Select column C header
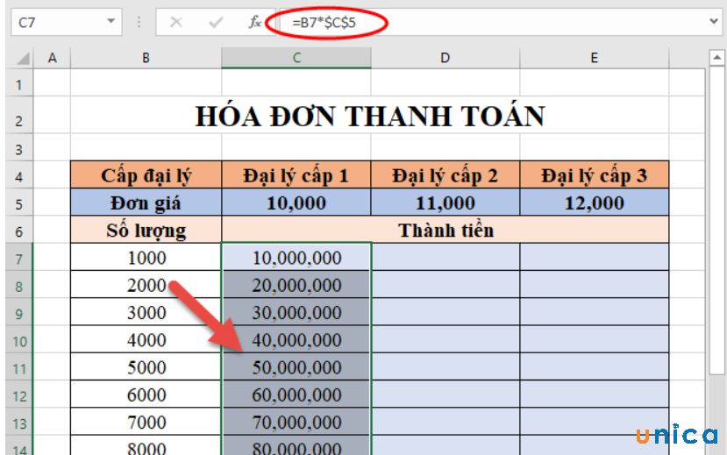Viewport: 727px width, 455px height. (x=296, y=58)
